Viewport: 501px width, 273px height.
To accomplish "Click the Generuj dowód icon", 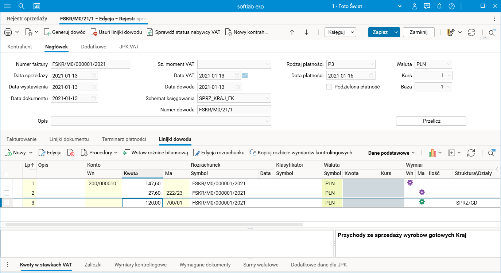I will coord(47,32).
